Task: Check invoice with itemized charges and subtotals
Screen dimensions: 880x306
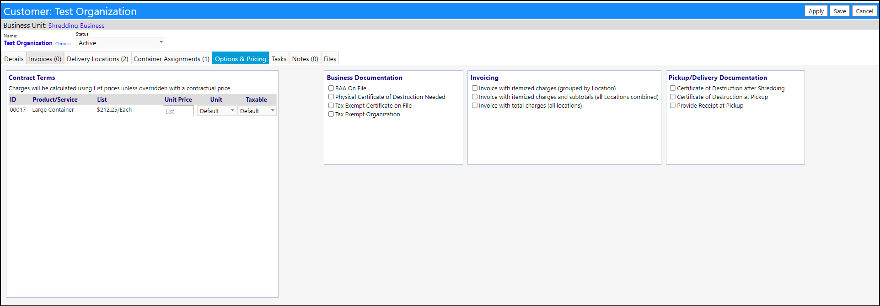Action: click(x=475, y=97)
